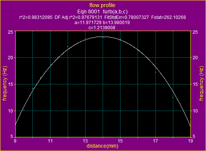This screenshot has height=151, width=206.
Task: Select the right y-axis tick label 15
Action: click(x=195, y=84)
